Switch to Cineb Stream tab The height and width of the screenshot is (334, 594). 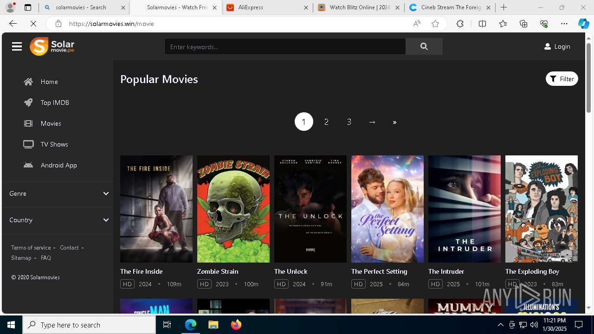450,7
